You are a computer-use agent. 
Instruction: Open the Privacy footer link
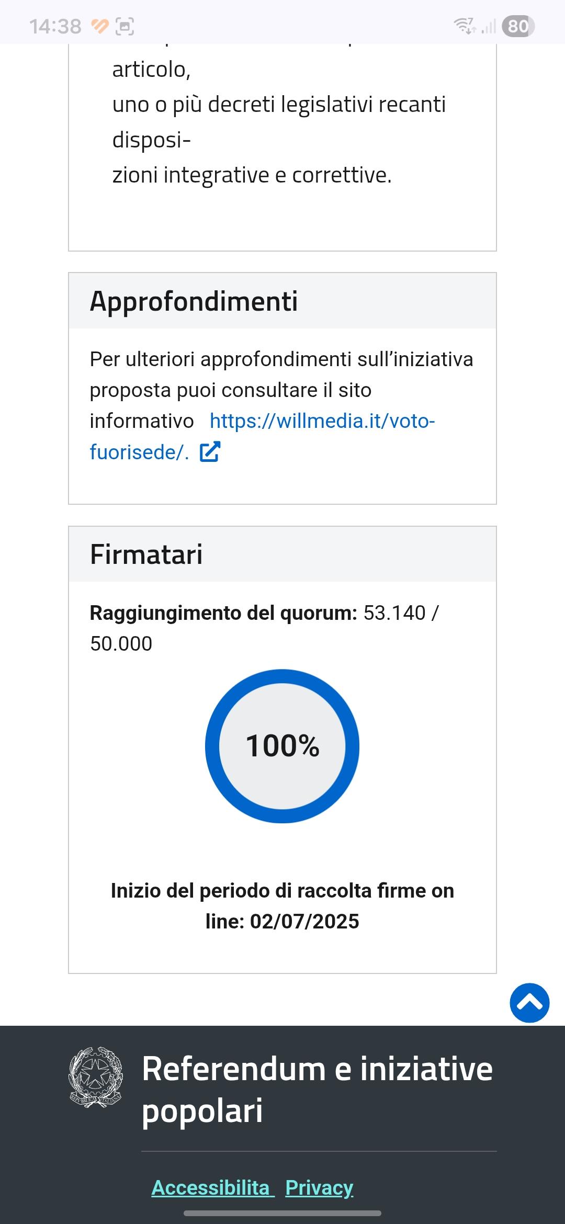pyautogui.click(x=319, y=1187)
